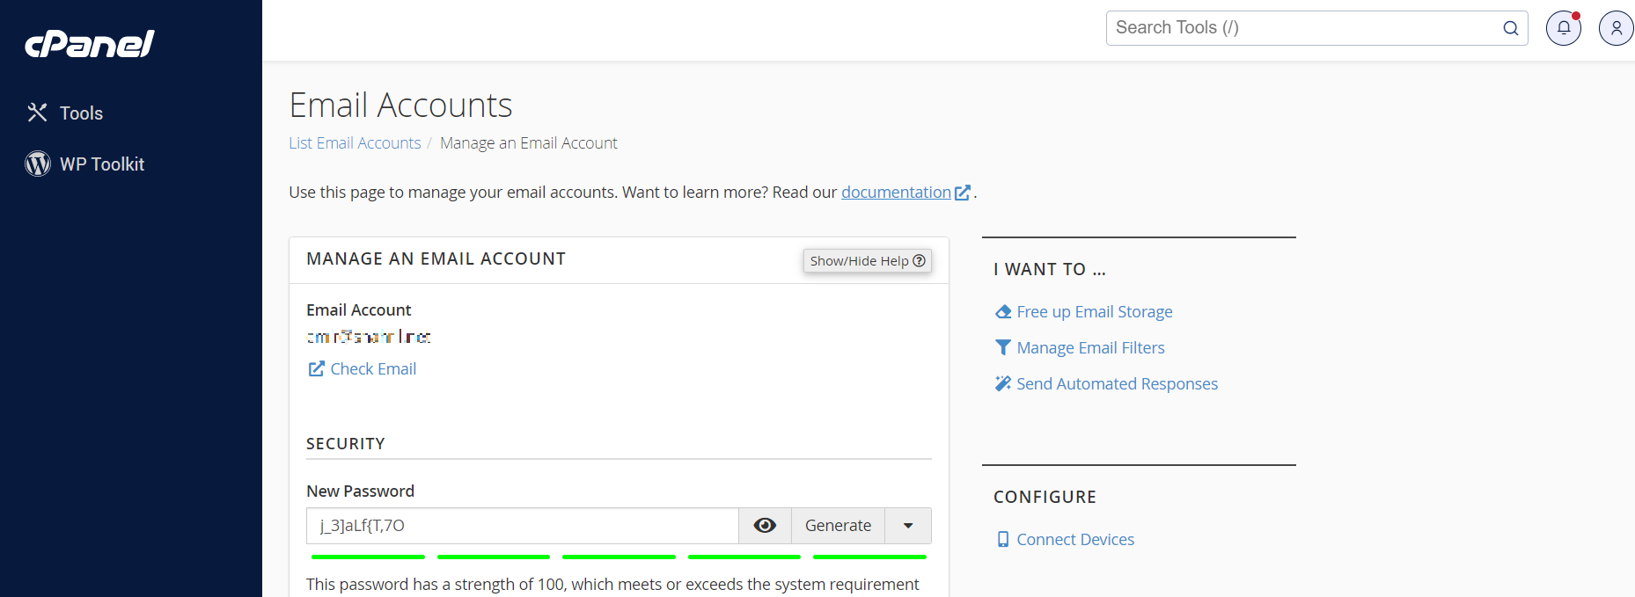
Task: Open Manage Email Filters
Action: pyautogui.click(x=1090, y=348)
